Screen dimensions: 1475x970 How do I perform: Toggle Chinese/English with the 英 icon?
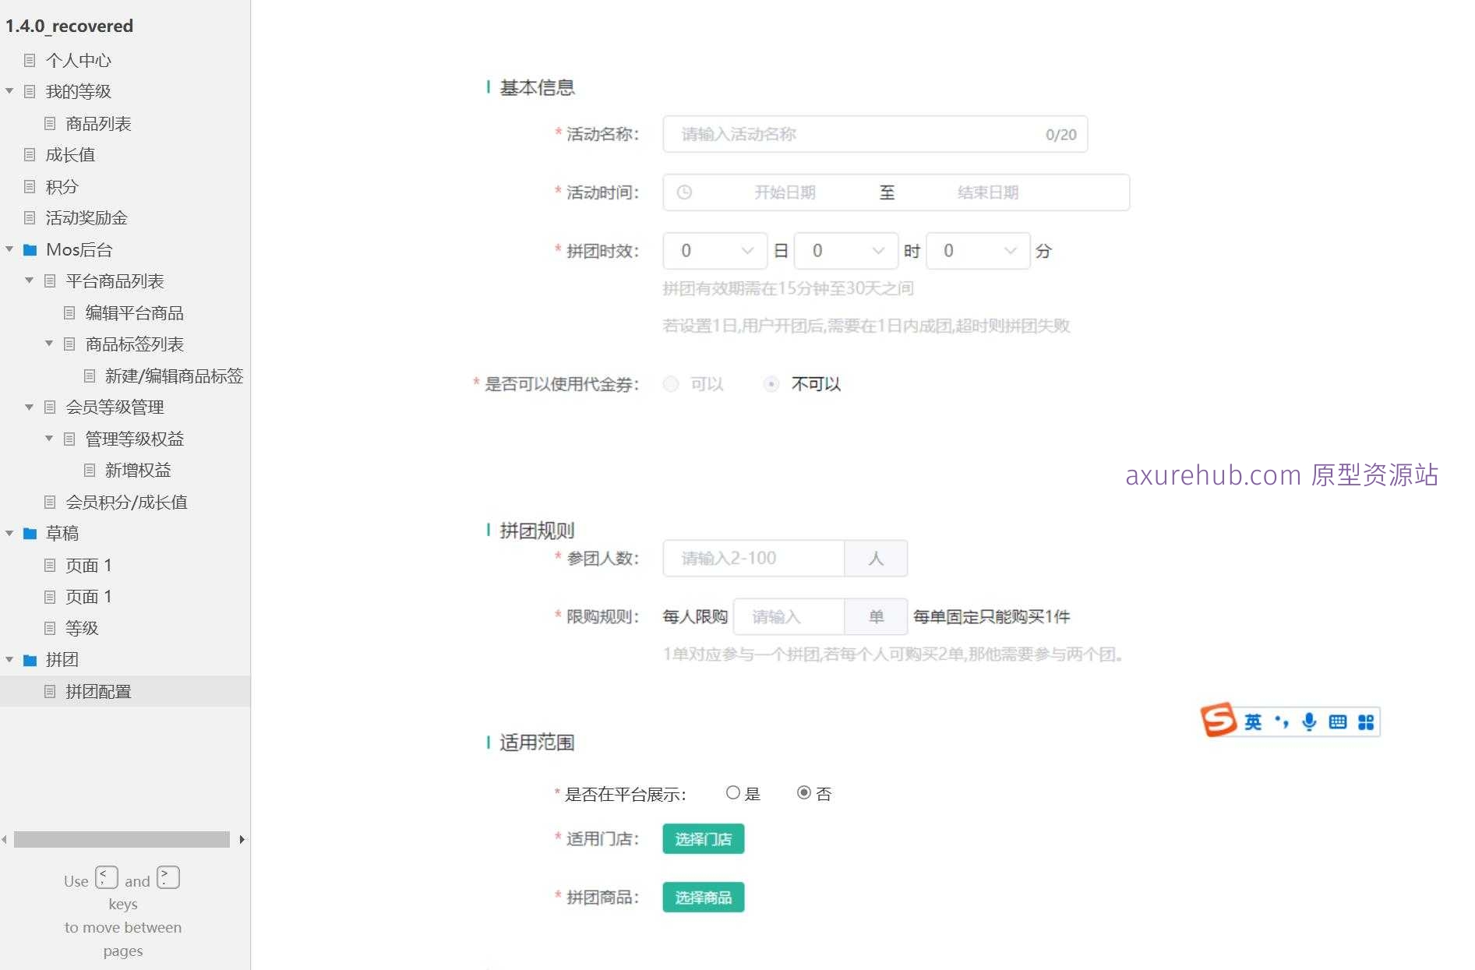[1253, 721]
